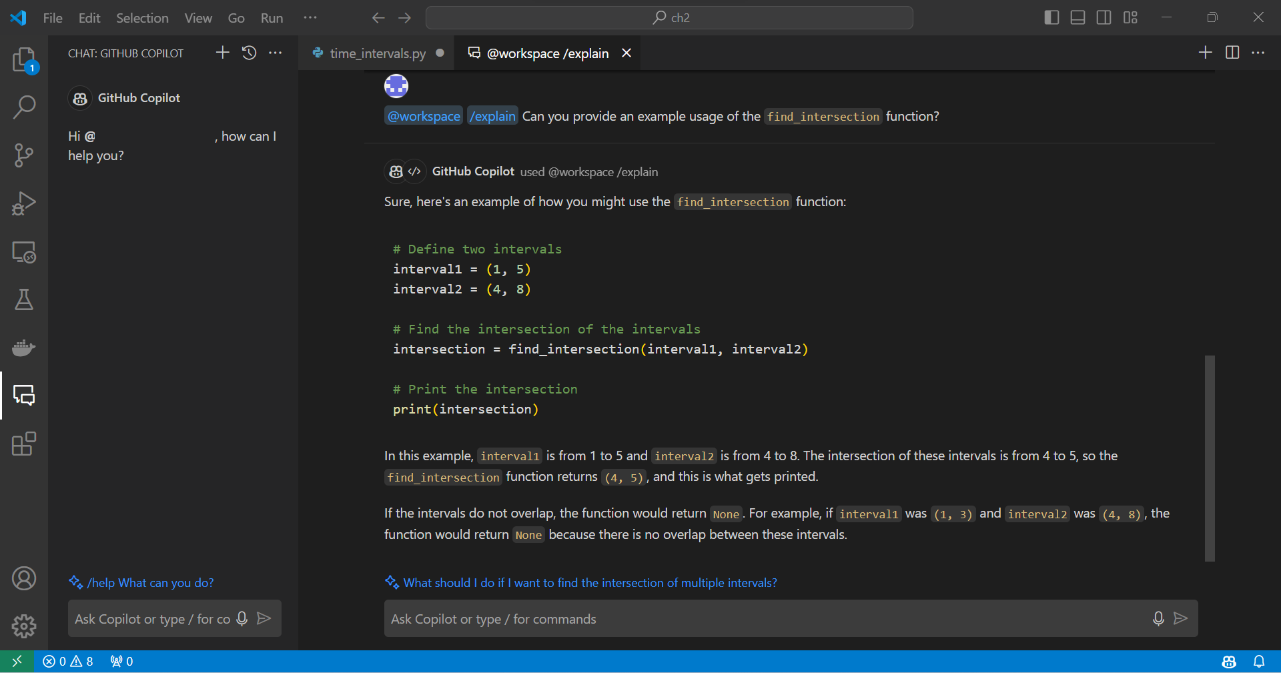Open the View menu
The width and height of the screenshot is (1281, 673).
(198, 18)
